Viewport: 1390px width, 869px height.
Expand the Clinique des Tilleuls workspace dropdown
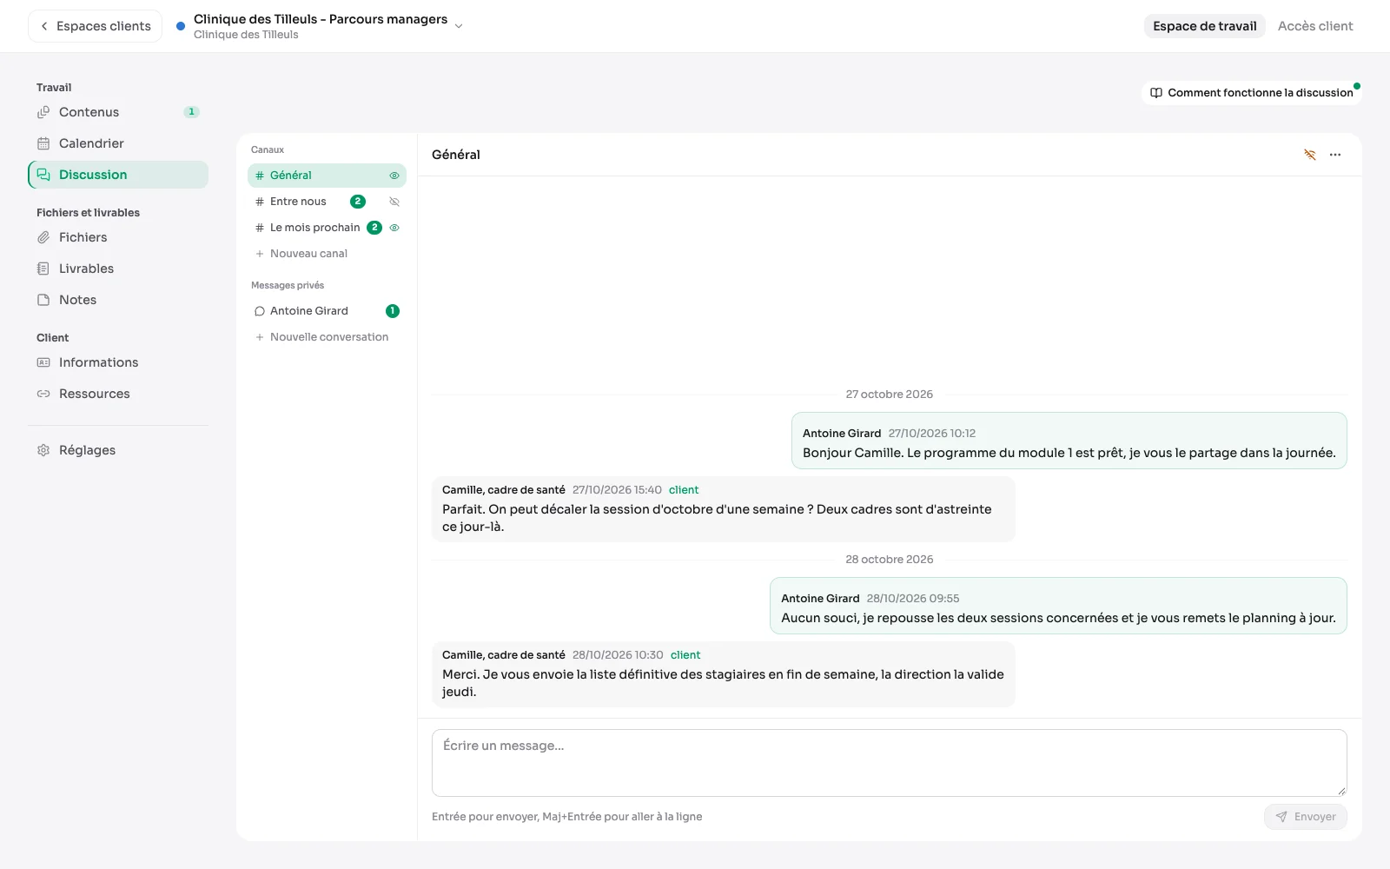(x=459, y=26)
